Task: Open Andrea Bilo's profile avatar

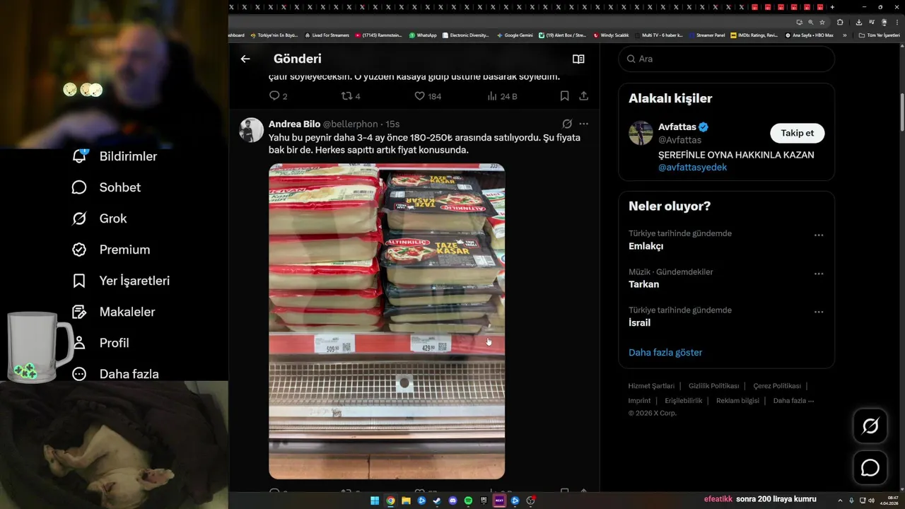Action: 252,130
